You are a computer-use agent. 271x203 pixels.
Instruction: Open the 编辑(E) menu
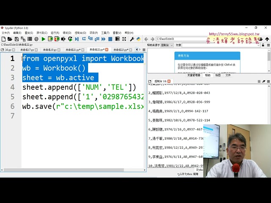(17, 33)
